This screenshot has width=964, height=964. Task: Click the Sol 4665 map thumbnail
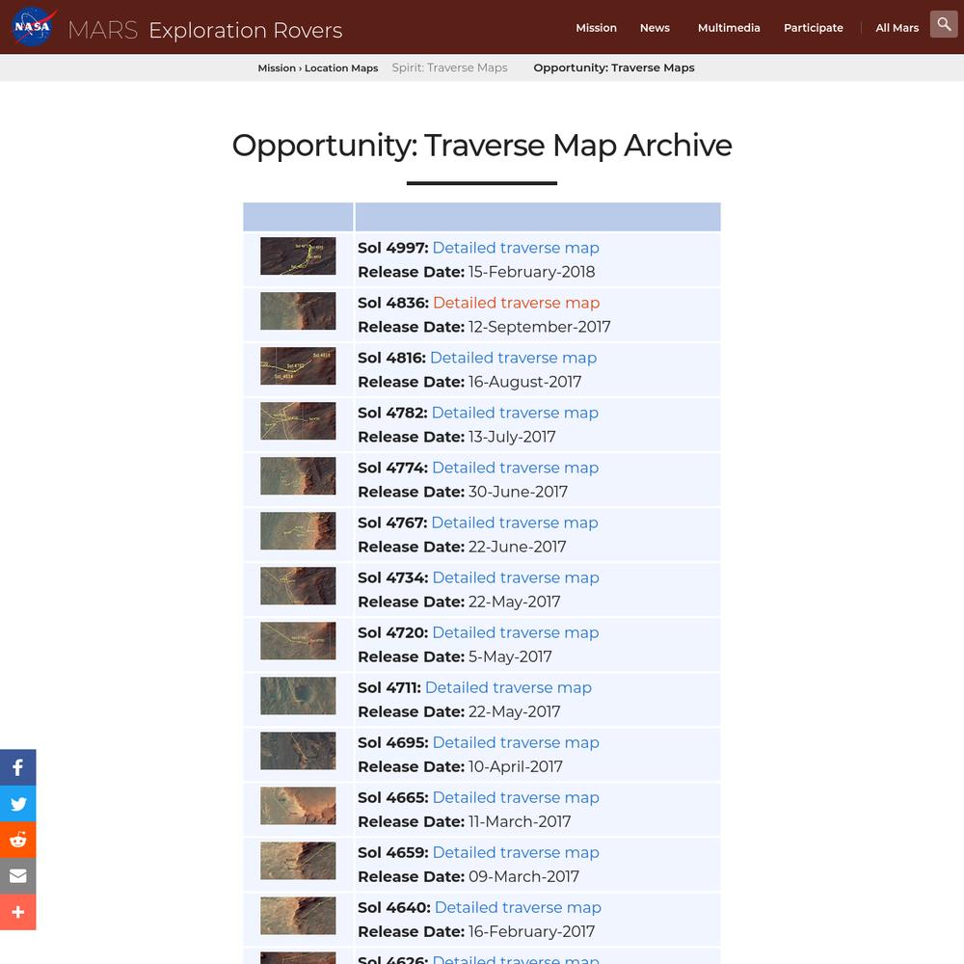[x=298, y=805]
